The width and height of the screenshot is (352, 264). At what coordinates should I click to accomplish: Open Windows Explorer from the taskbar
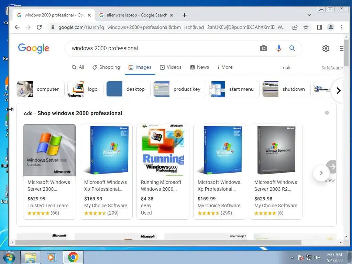31,257
